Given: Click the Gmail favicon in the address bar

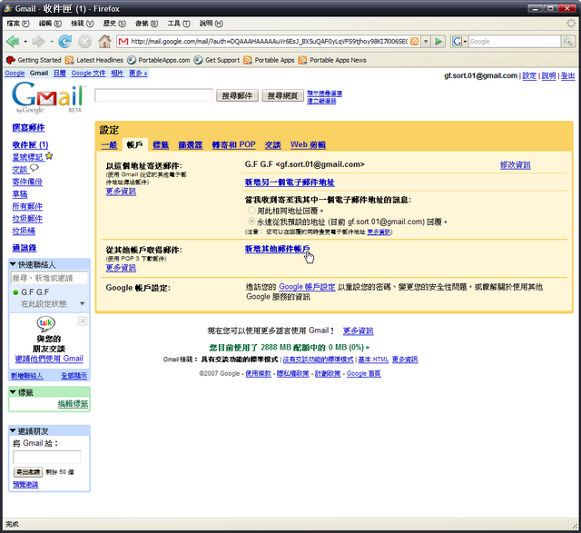Looking at the screenshot, I should [x=123, y=42].
